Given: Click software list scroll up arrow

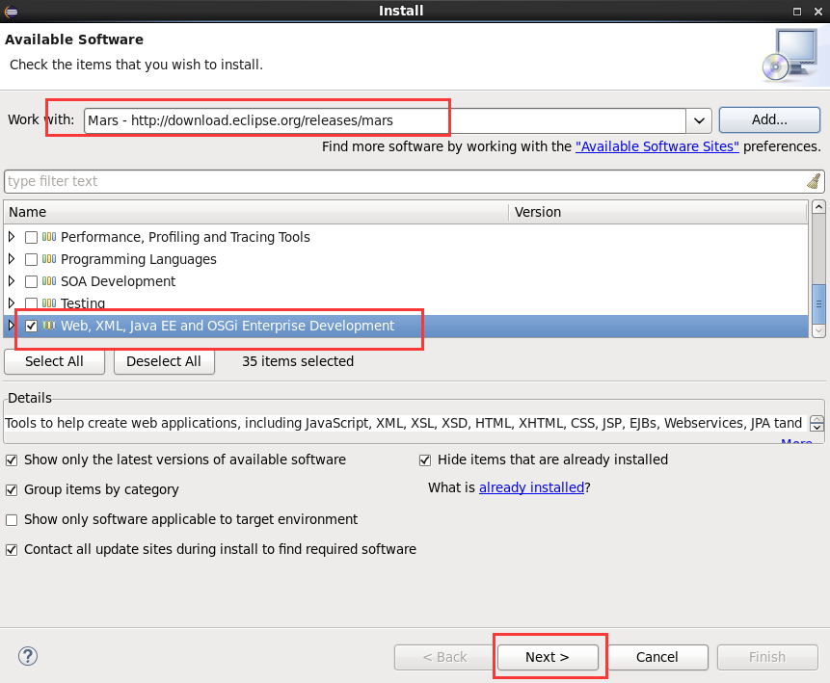Looking at the screenshot, I should click(x=818, y=207).
